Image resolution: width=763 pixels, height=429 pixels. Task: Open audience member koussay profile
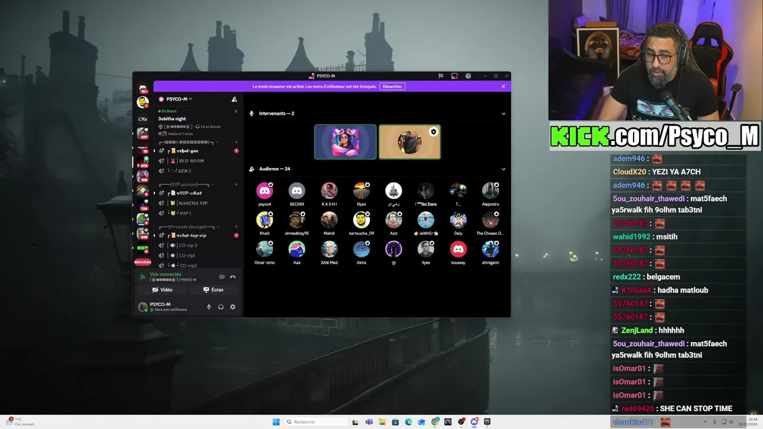[458, 253]
